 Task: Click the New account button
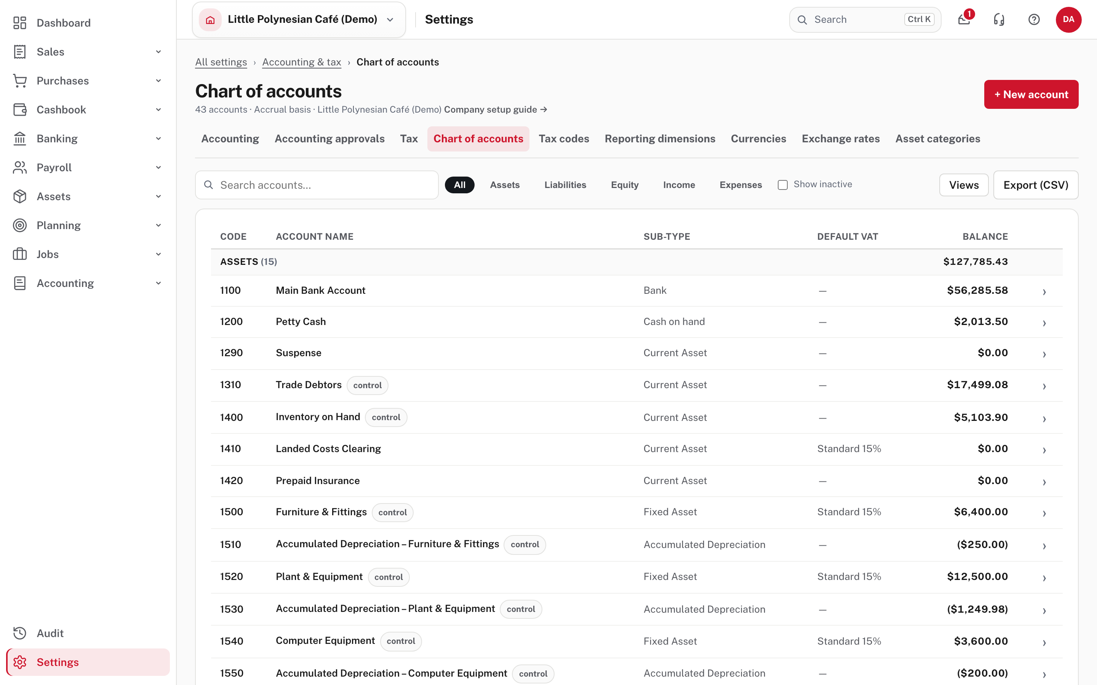[1031, 94]
